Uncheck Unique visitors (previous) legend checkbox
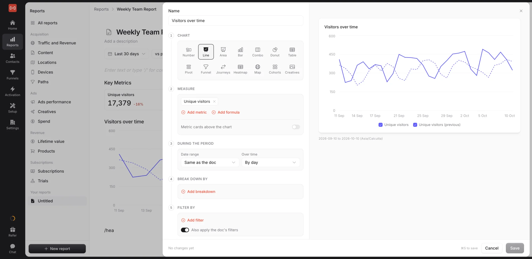 tap(415, 125)
